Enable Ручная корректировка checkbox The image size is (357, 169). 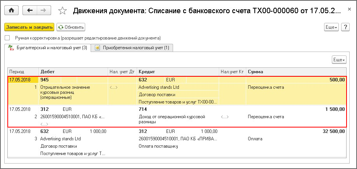pyautogui.click(x=7, y=38)
